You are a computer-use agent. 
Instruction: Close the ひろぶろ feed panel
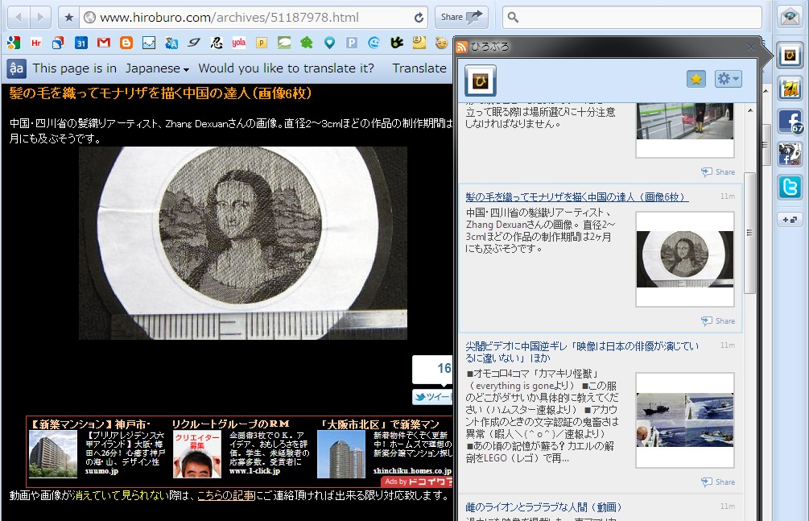click(751, 47)
